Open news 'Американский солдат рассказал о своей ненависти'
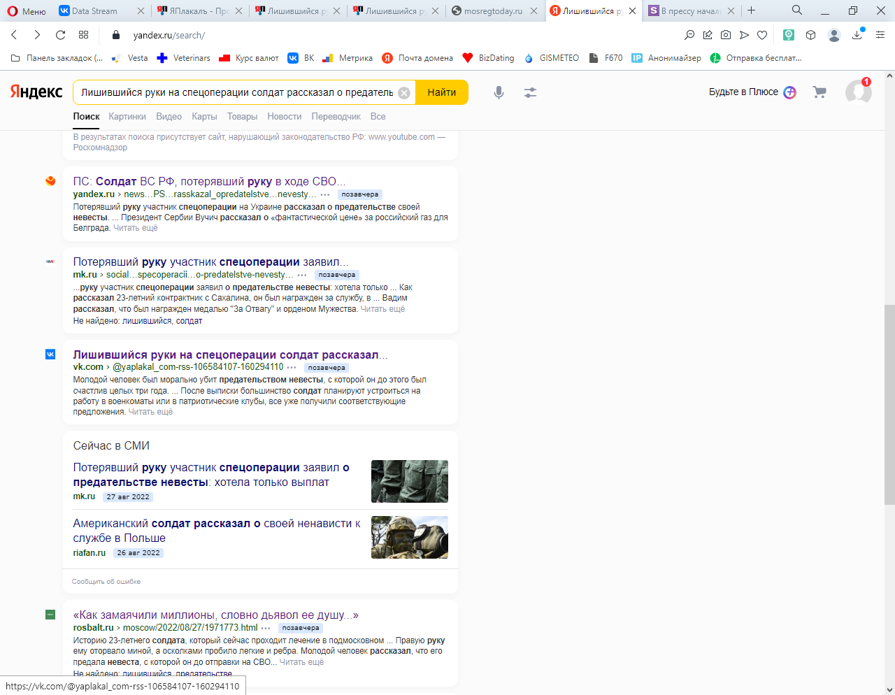The image size is (895, 695). tap(217, 531)
